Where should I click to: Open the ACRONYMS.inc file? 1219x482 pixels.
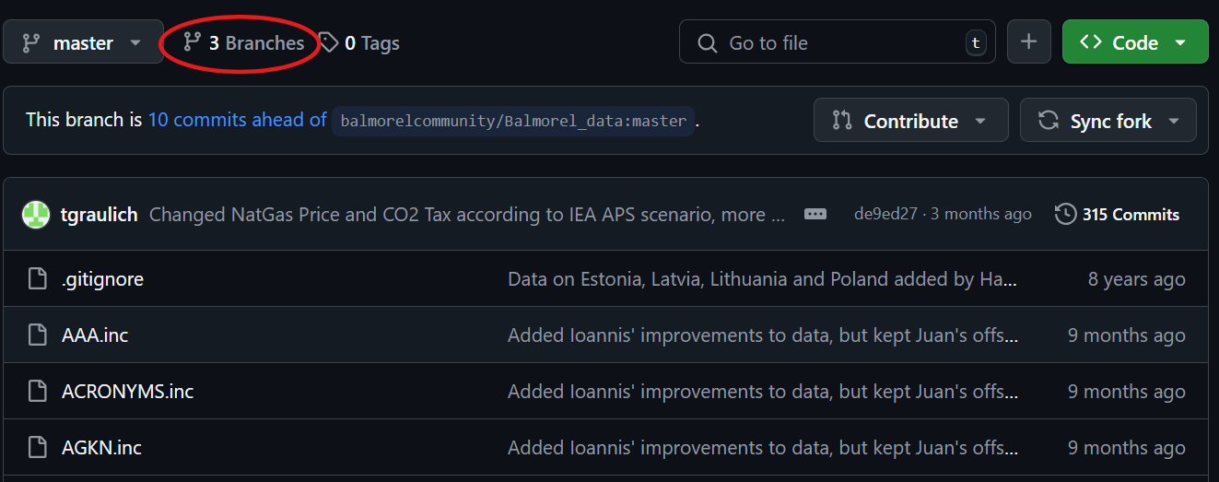(x=127, y=391)
